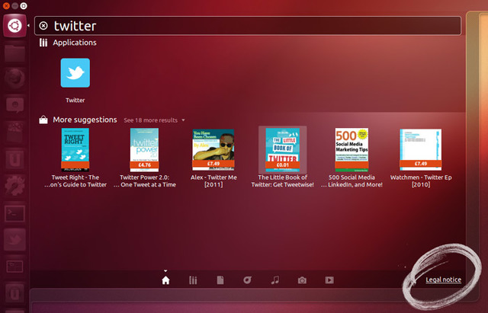Open Twitter Power 2.0 book suggestion

tap(144, 158)
